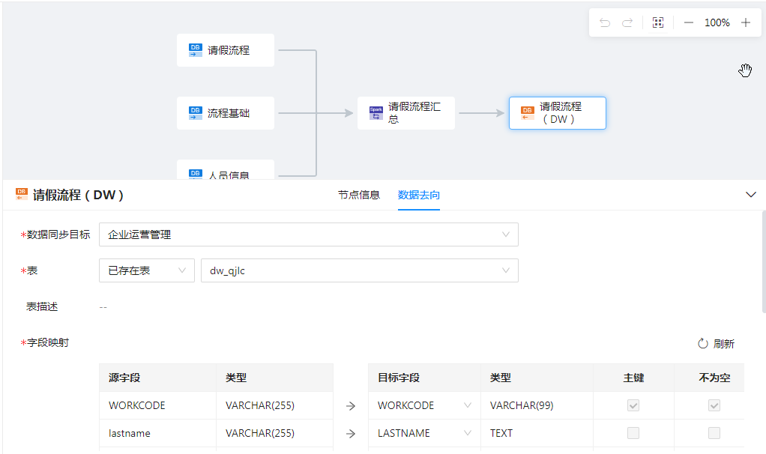766x454 pixels.
Task: Toggle the WORKCODE primary key checkbox
Action: coord(633,405)
